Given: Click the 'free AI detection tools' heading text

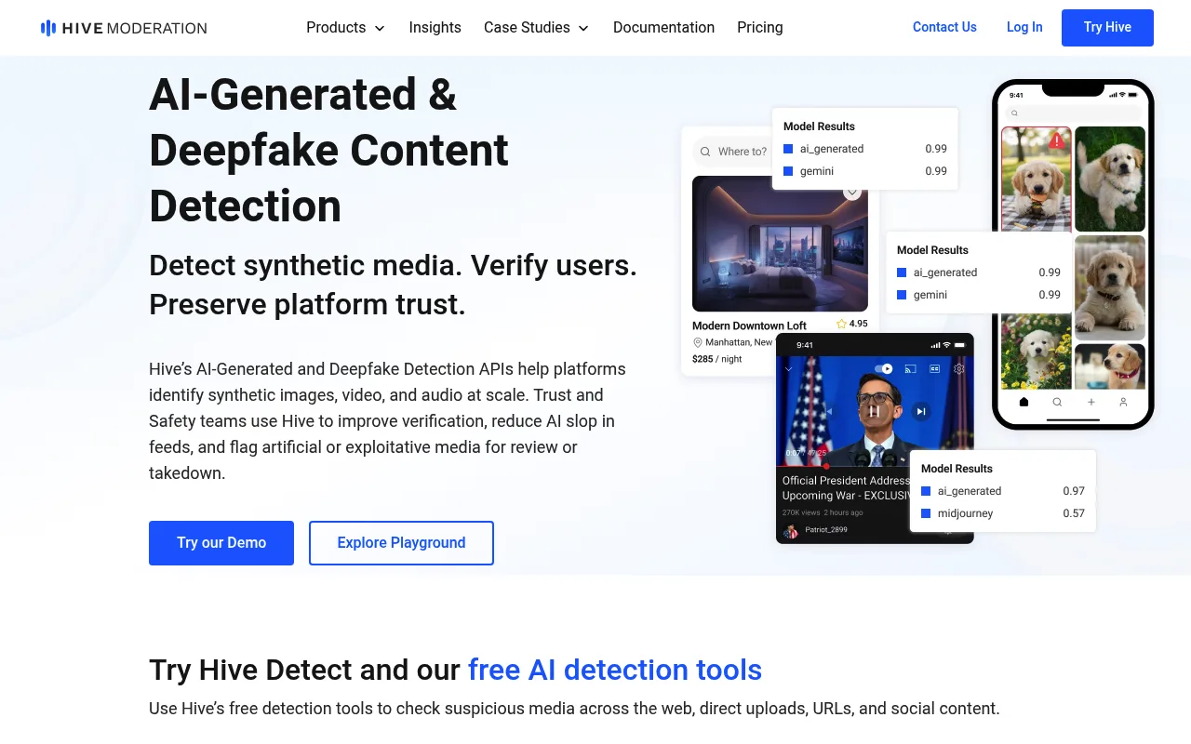Looking at the screenshot, I should click(x=615, y=670).
